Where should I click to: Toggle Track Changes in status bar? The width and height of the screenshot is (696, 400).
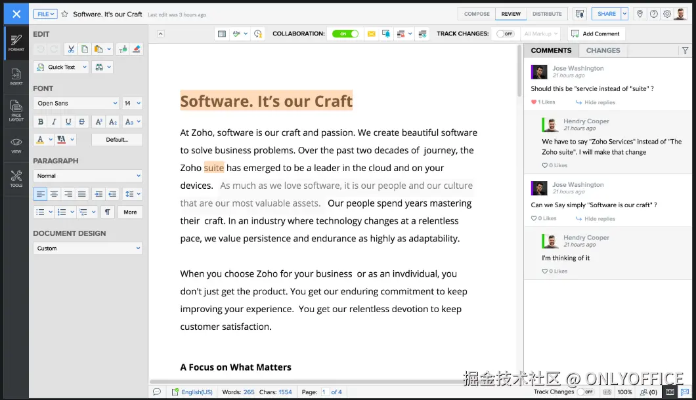click(x=586, y=392)
